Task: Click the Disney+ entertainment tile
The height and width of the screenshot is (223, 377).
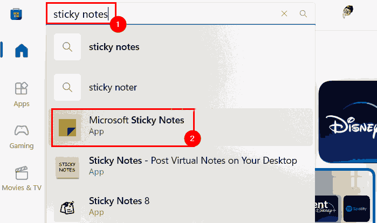Action: (x=326, y=208)
